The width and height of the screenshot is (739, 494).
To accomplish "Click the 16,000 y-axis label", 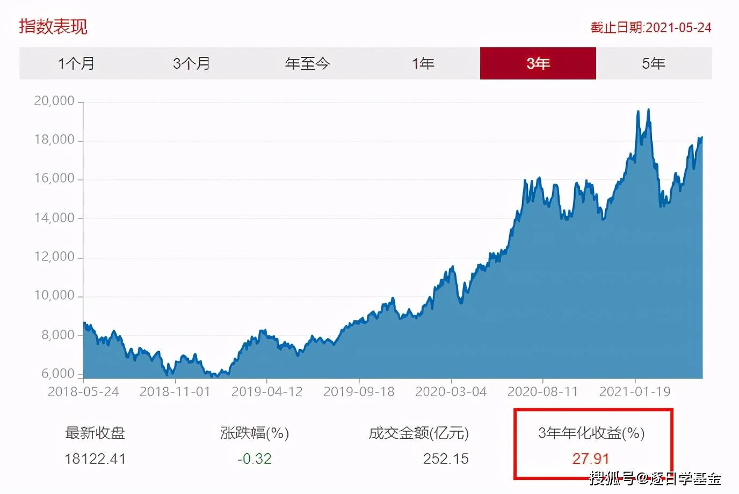I will coord(54,178).
